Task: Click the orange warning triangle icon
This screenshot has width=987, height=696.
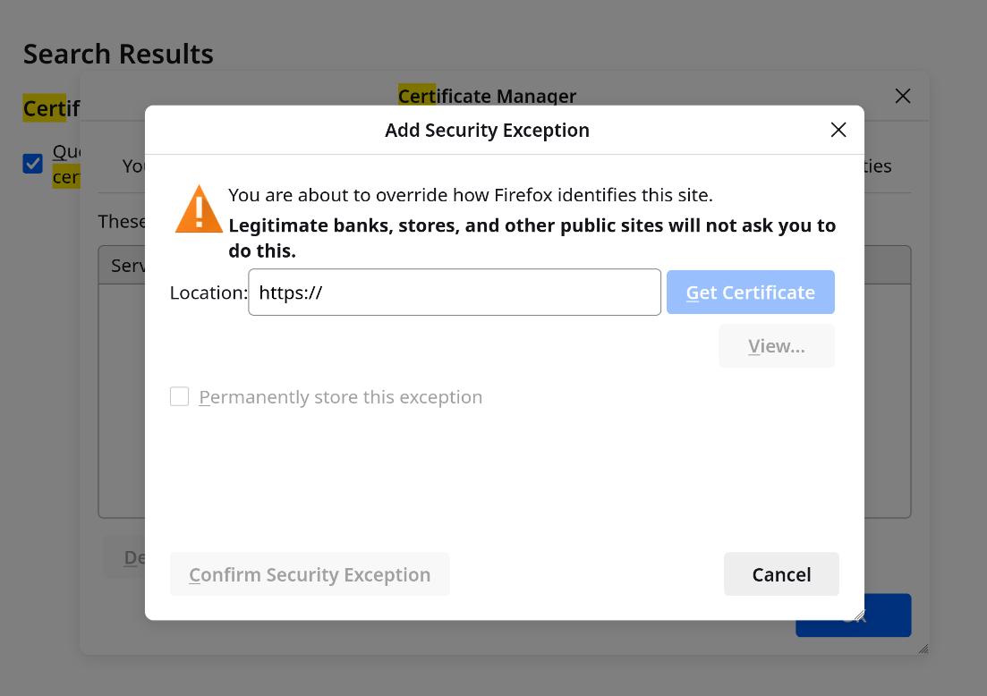Action: [199, 209]
